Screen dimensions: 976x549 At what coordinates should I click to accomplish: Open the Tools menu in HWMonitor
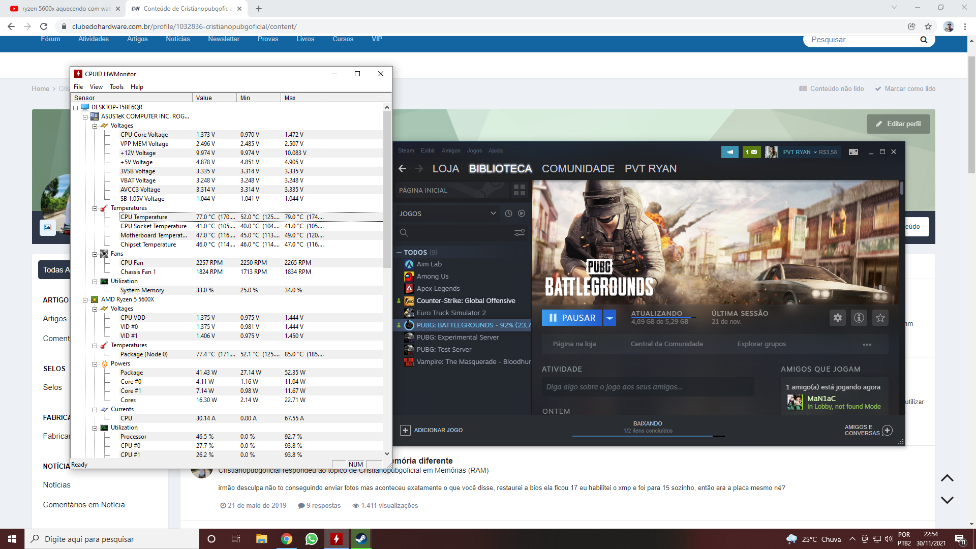tap(116, 87)
